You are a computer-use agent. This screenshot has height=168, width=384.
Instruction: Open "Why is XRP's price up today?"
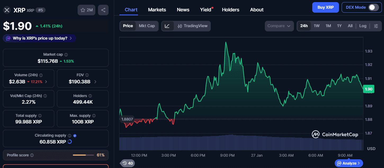39,38
